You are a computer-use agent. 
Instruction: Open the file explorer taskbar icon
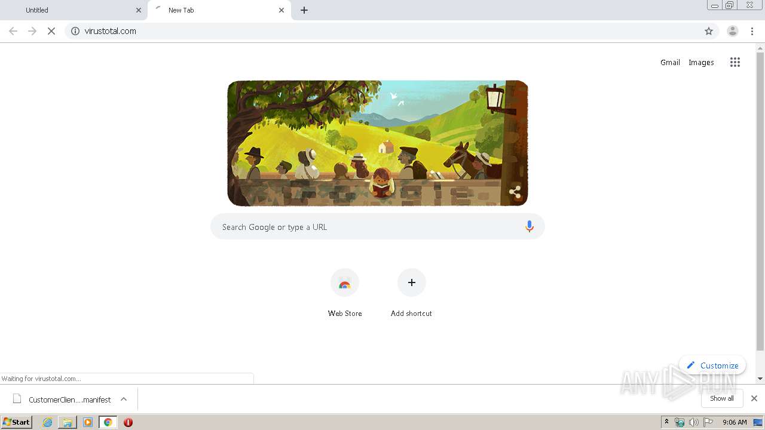68,422
